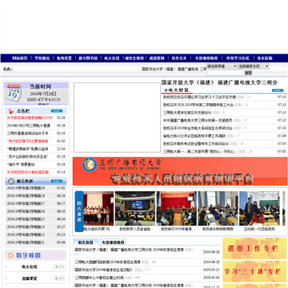Screen dimensions: 288x288
Task: Open 三明电大奥鹏网络教育2019年秋季招生简章
Action: click(x=107, y=262)
